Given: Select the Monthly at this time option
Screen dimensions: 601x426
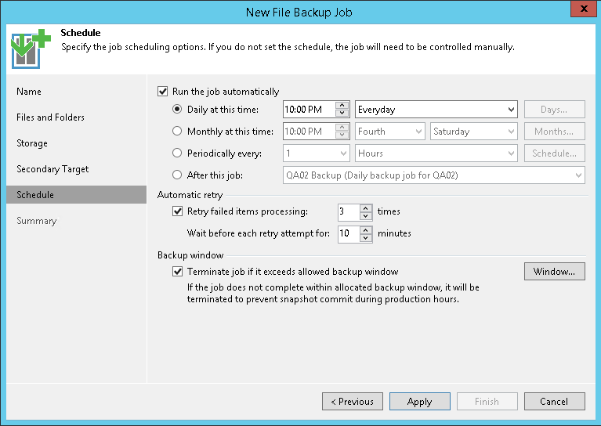Looking at the screenshot, I should [177, 132].
